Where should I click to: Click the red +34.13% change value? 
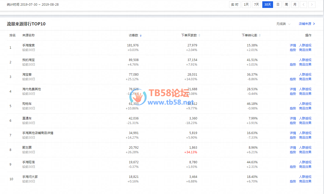tap(191, 152)
